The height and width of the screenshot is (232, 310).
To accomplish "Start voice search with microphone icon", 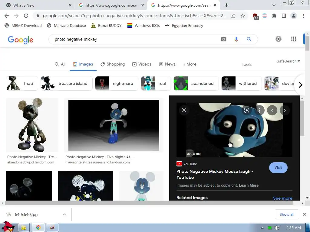I will point(236,39).
